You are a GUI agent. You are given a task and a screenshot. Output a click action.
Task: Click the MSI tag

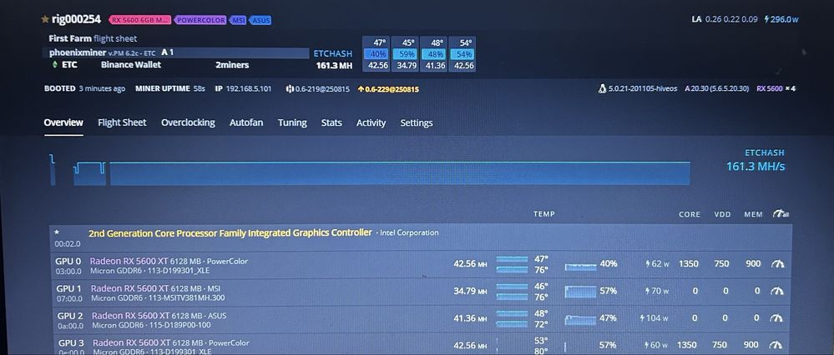tap(238, 20)
